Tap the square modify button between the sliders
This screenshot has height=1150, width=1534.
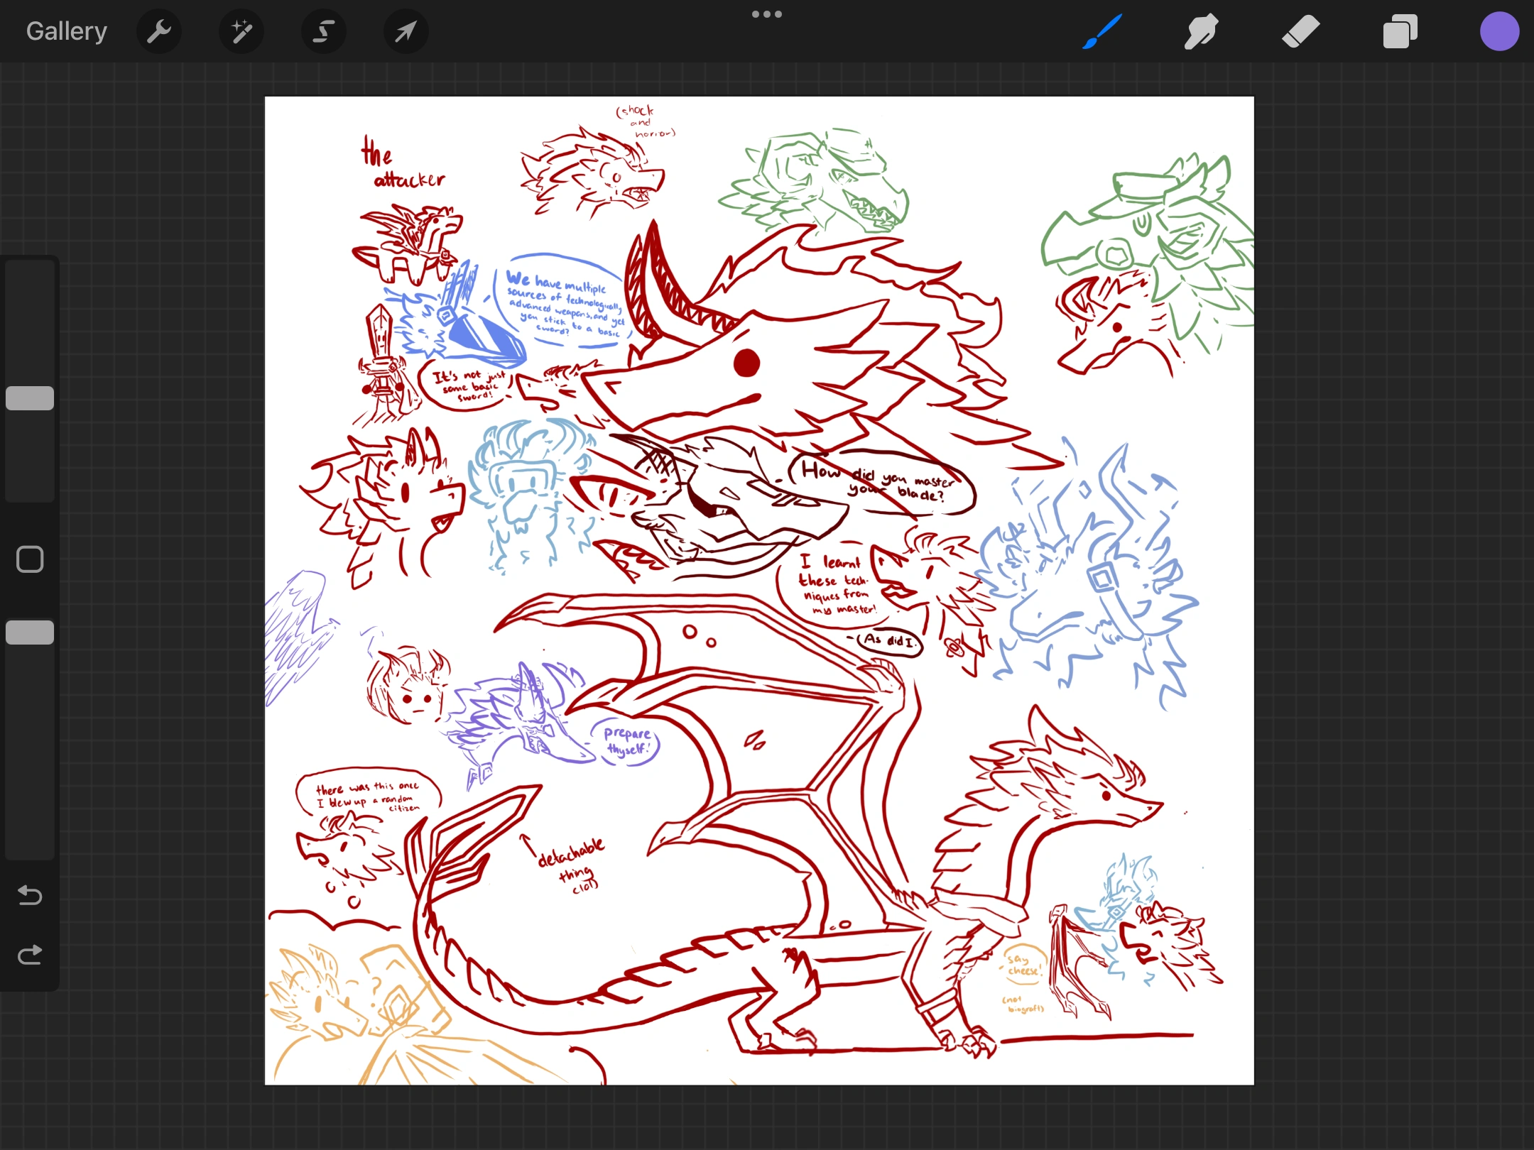tap(30, 559)
